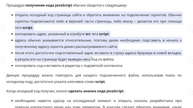Click line "скрипты подключаются либо в верхней части"
Image resolution: width=193 pixels, height=108 pixels.
coord(98,21)
